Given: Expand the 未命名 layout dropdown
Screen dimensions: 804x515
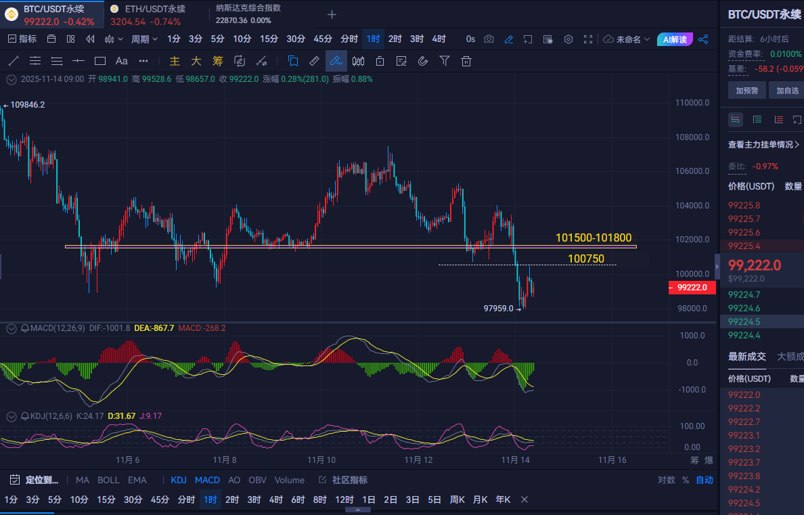Looking at the screenshot, I should [627, 39].
